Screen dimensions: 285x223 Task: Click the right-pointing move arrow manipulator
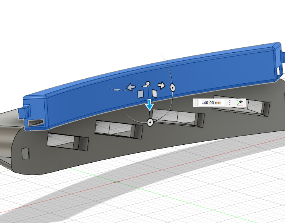click(161, 85)
